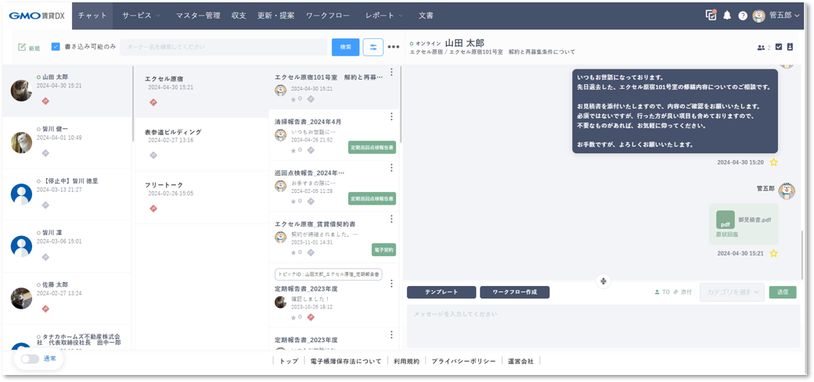Click the テンプレート button
This screenshot has width=814, height=382.
click(x=441, y=292)
